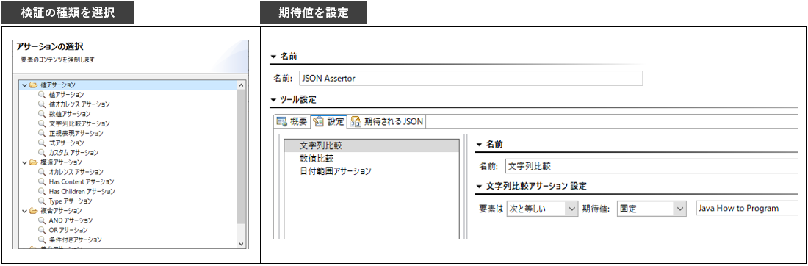
Task: Click magnifier icon beside 式アサーション
Action: (41, 143)
